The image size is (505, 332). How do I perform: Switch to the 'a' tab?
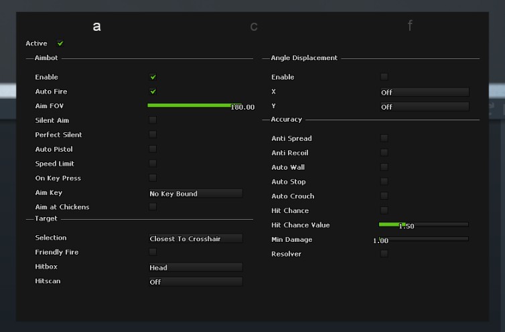coord(97,27)
